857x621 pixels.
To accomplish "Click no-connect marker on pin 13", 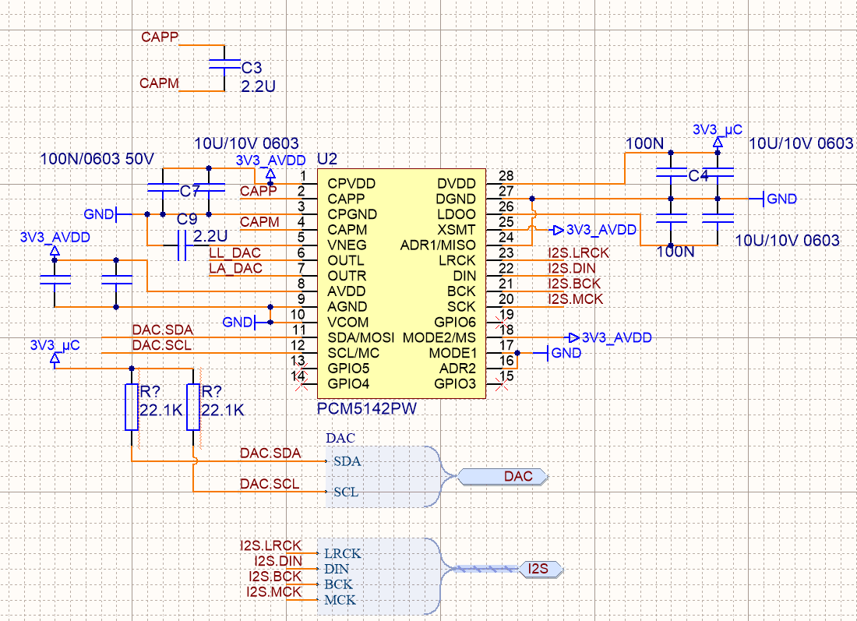I will (x=302, y=369).
